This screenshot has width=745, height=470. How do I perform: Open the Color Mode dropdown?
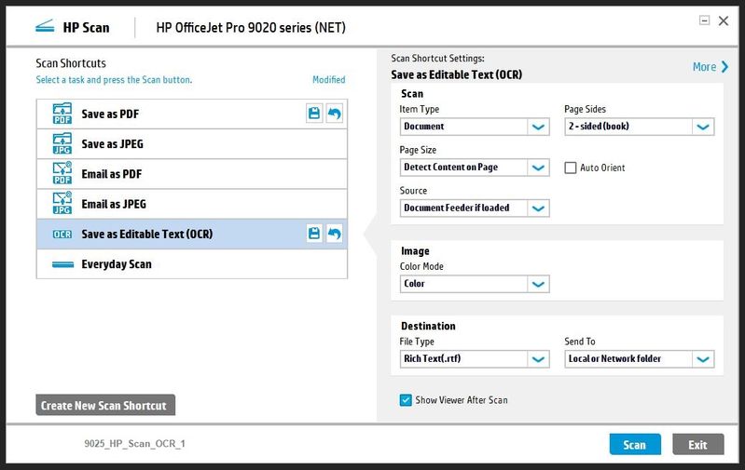pos(538,284)
